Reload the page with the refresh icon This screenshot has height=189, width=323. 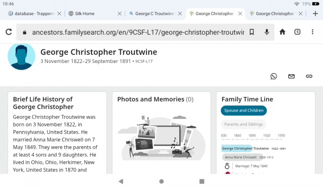click(x=9, y=32)
